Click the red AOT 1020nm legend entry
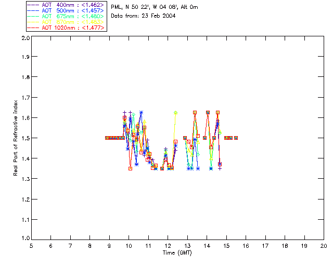333x266 pixels. [66, 28]
